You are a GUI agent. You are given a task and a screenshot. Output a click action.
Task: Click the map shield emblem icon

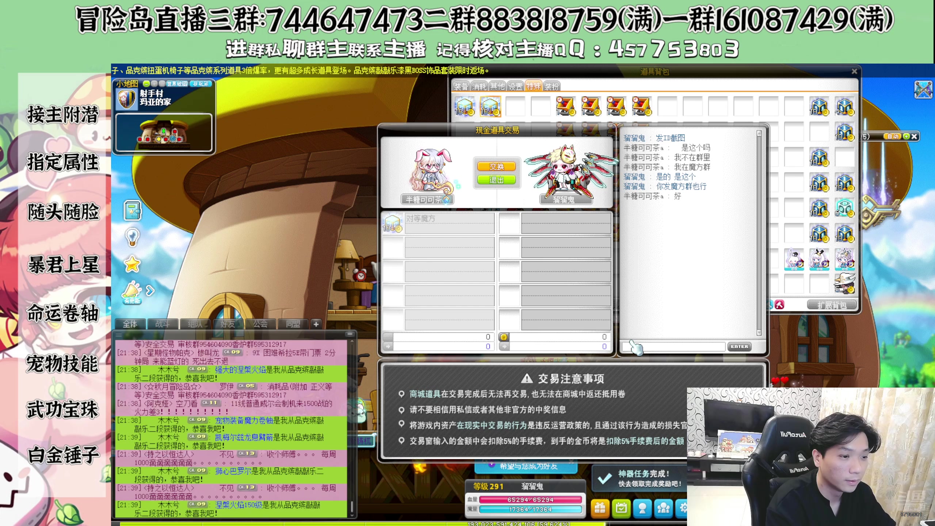(126, 99)
